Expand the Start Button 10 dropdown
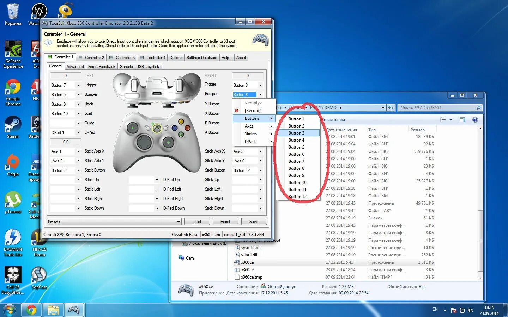The height and width of the screenshot is (317, 508). coord(78,114)
